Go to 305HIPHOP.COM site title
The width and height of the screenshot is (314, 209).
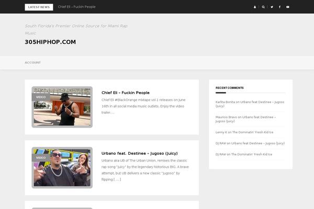coord(50,42)
